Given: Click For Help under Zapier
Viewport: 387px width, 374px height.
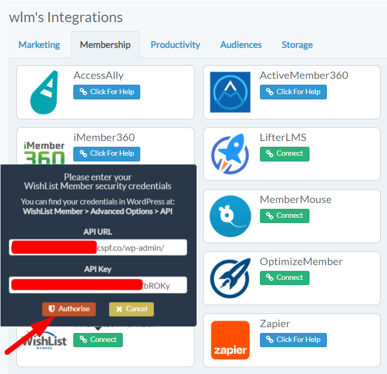Looking at the screenshot, I should [x=293, y=340].
